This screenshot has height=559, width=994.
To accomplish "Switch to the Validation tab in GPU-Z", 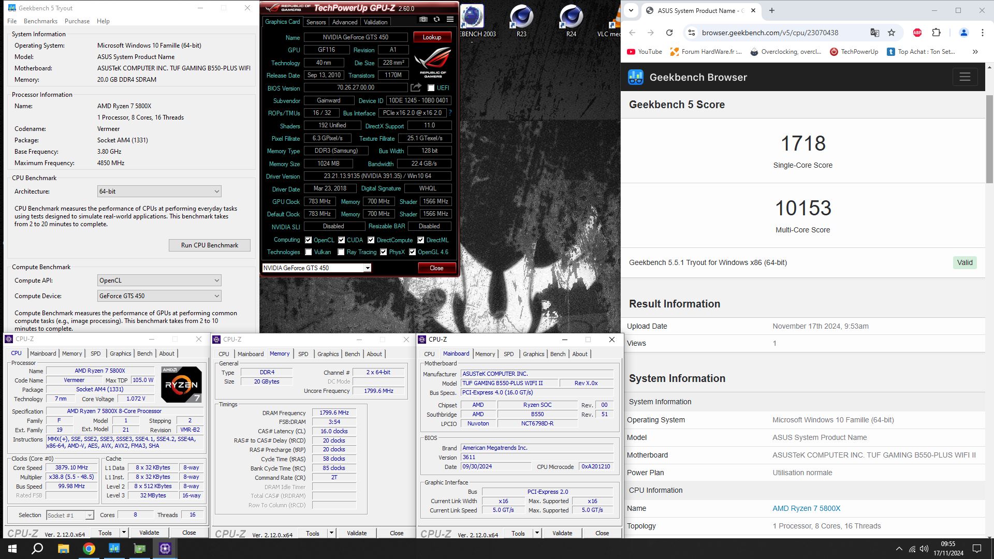I will (x=375, y=22).
